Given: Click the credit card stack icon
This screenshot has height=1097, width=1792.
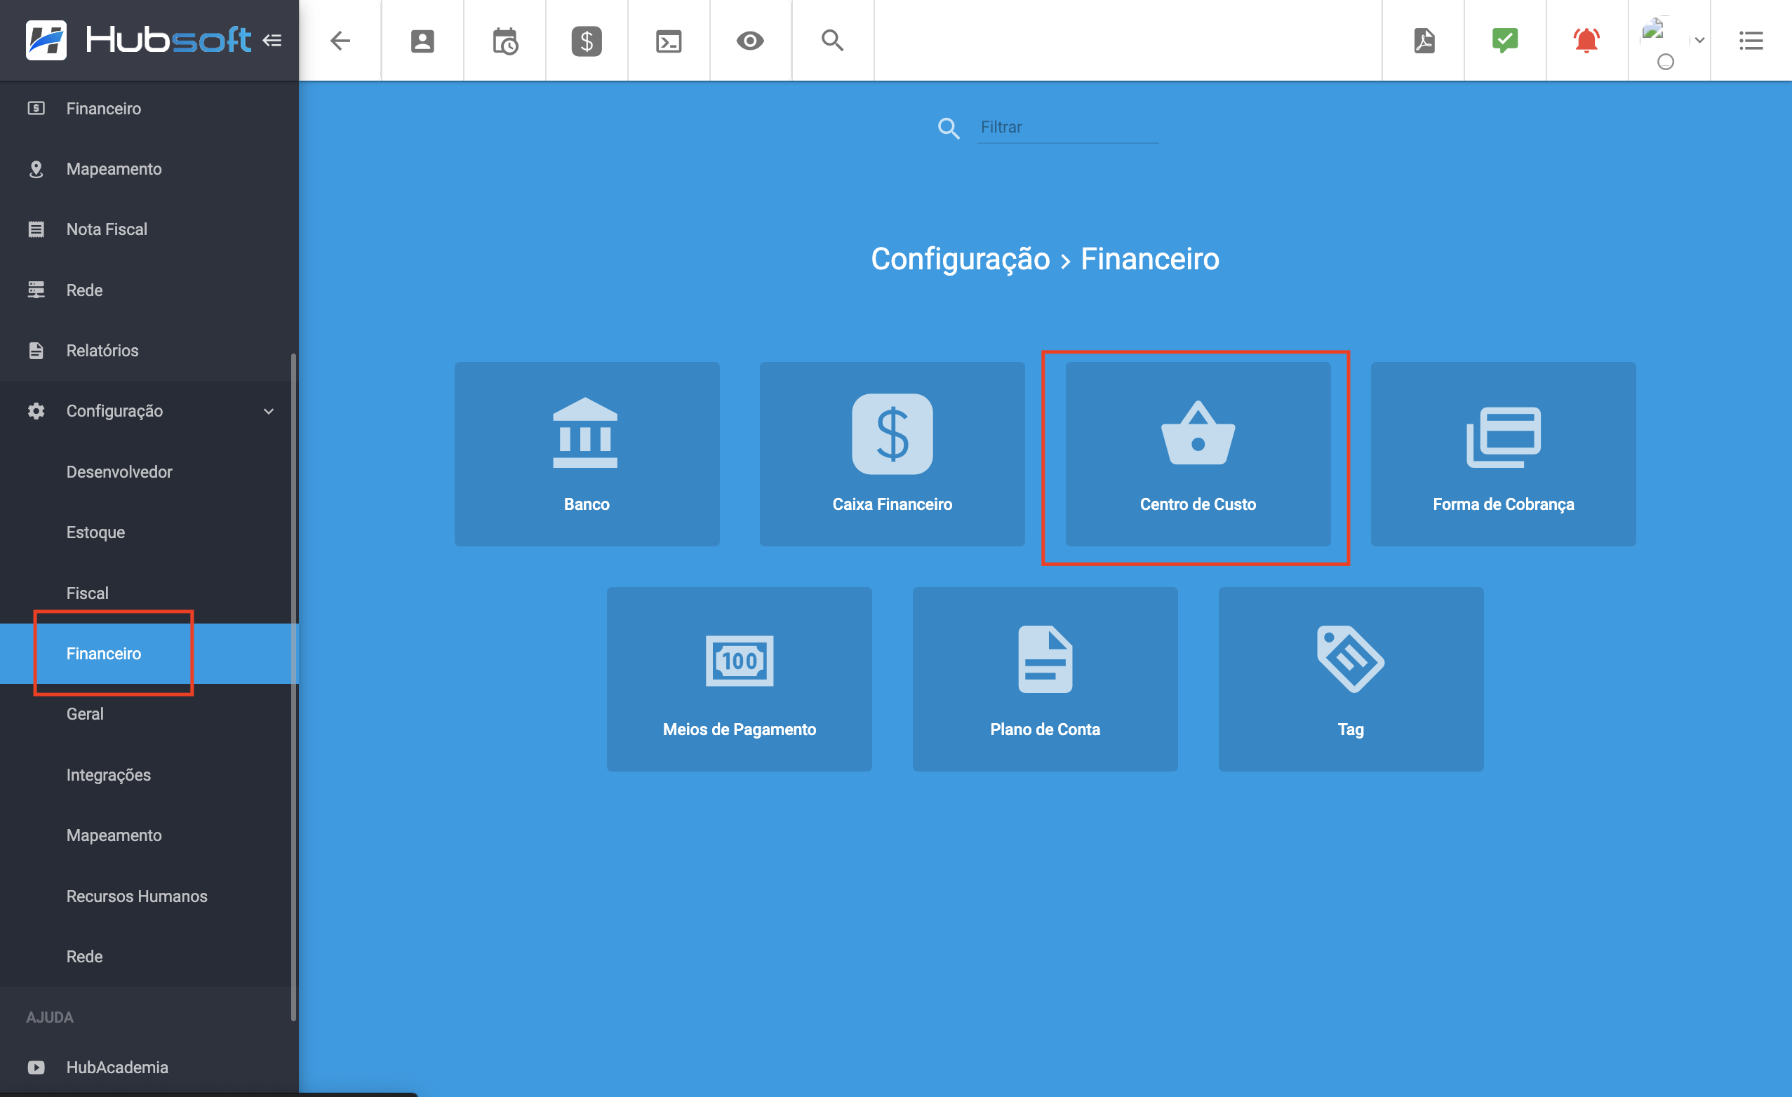Looking at the screenshot, I should point(1503,436).
